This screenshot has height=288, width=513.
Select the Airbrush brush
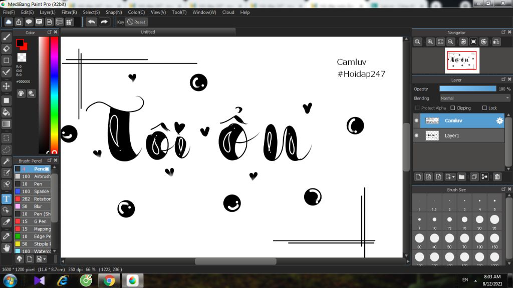tap(33, 176)
